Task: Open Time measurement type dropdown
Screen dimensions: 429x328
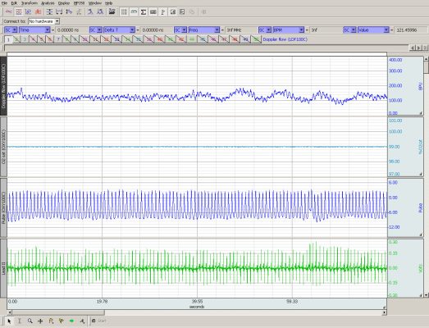Action: pyautogui.click(x=34, y=30)
